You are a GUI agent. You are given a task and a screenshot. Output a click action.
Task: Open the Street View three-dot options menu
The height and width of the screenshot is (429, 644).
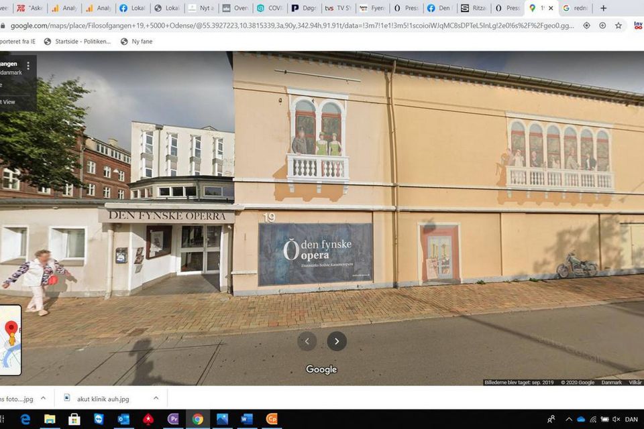[x=28, y=66]
